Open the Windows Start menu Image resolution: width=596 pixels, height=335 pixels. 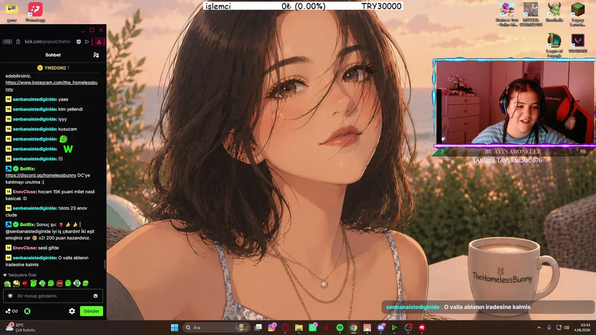pyautogui.click(x=175, y=328)
